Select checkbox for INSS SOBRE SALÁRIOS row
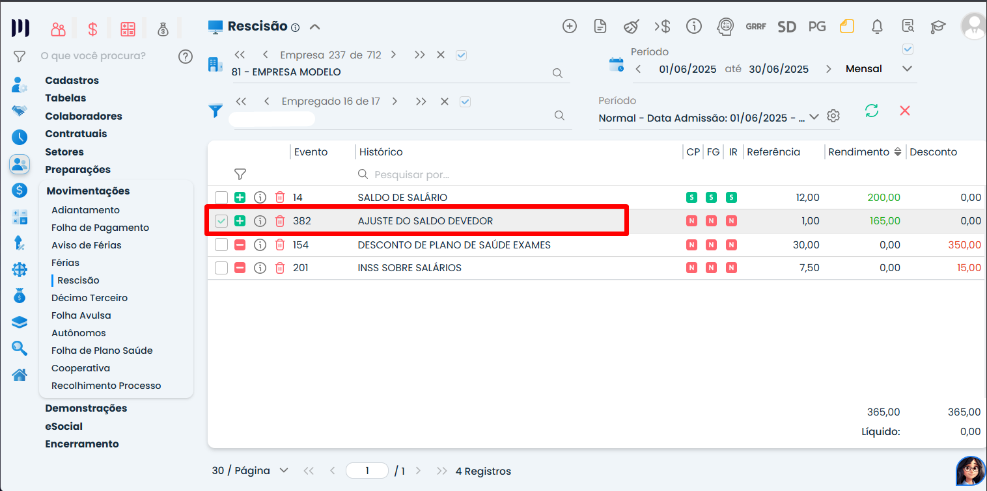This screenshot has height=491, width=987. tap(221, 268)
